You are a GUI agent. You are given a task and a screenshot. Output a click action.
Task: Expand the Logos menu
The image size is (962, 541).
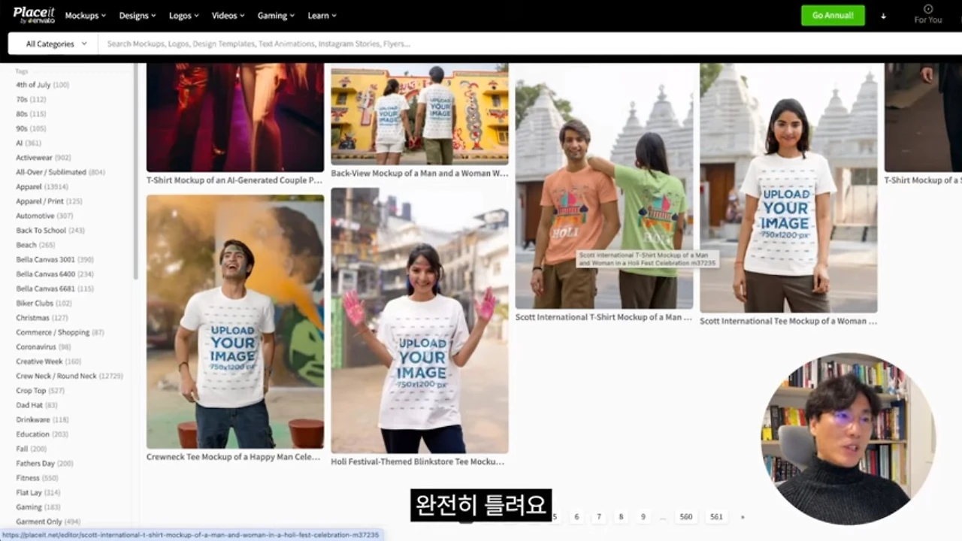[184, 16]
